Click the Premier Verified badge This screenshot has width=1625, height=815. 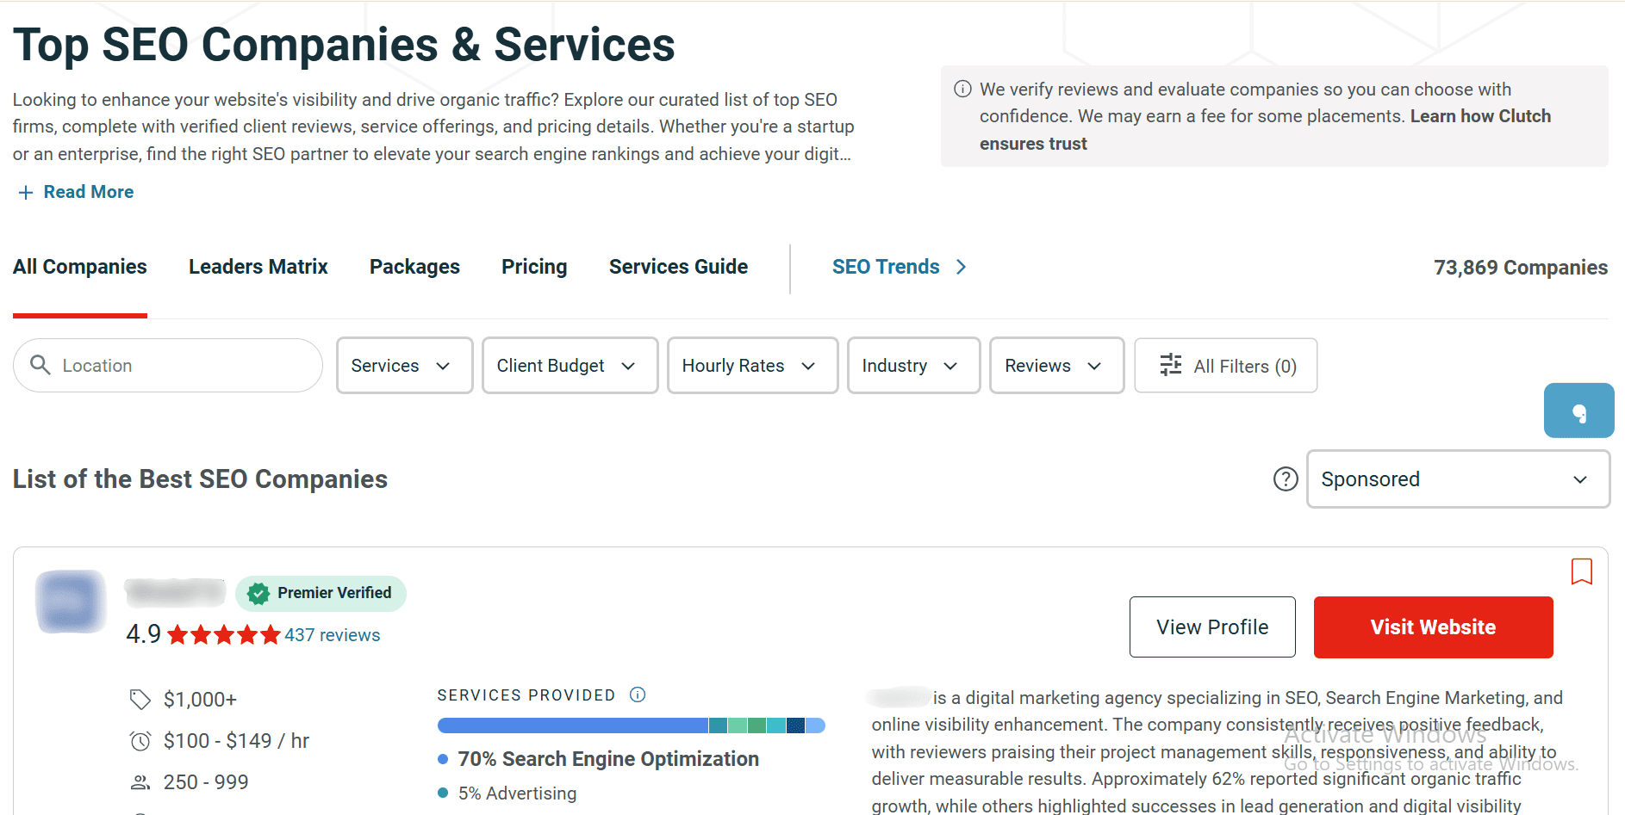[321, 593]
